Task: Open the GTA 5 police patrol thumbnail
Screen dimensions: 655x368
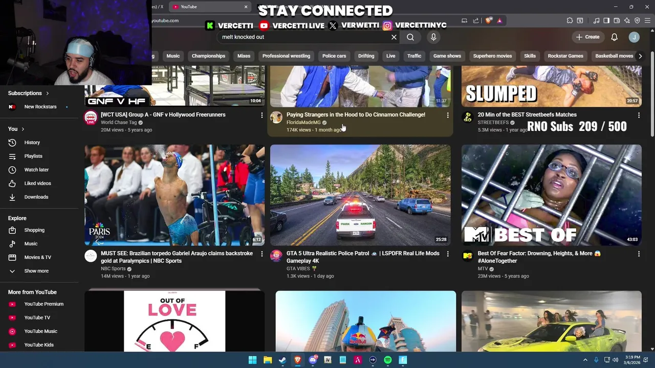Action: point(360,195)
